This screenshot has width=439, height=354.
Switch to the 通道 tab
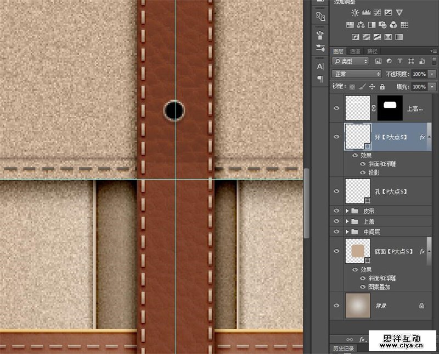click(x=356, y=51)
